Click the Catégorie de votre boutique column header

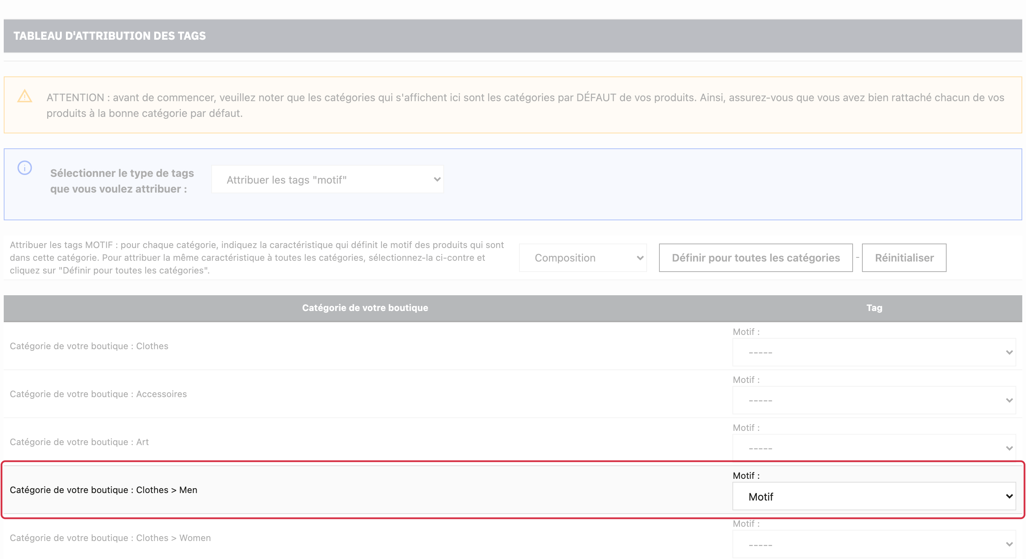click(x=365, y=308)
